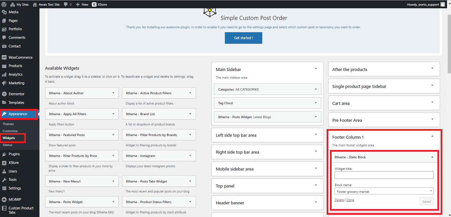Image resolution: width=451 pixels, height=217 pixels.
Task: Collapse the Main Sidebar area
Action: pos(316,68)
